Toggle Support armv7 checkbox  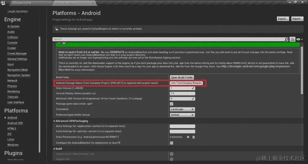(172, 154)
